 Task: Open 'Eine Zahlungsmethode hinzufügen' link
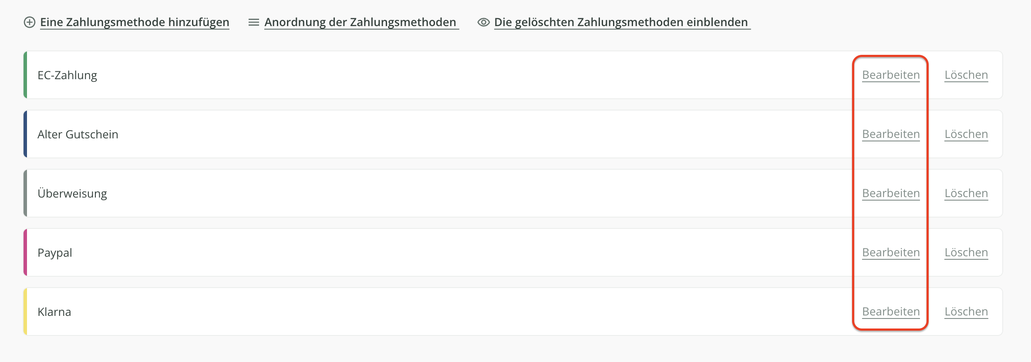click(x=135, y=22)
